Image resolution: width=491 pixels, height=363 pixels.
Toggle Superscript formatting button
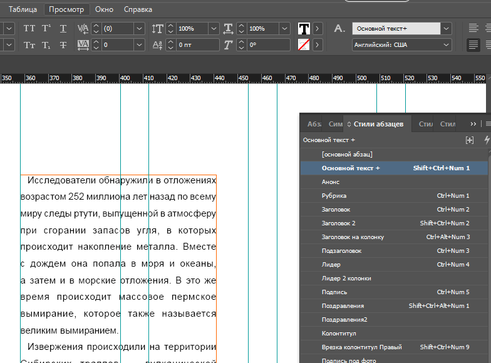(46, 29)
